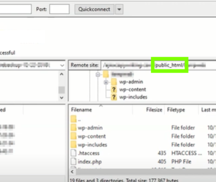Click the File folder type of wp-content row
This screenshot has width=216, height=182.
183,136
